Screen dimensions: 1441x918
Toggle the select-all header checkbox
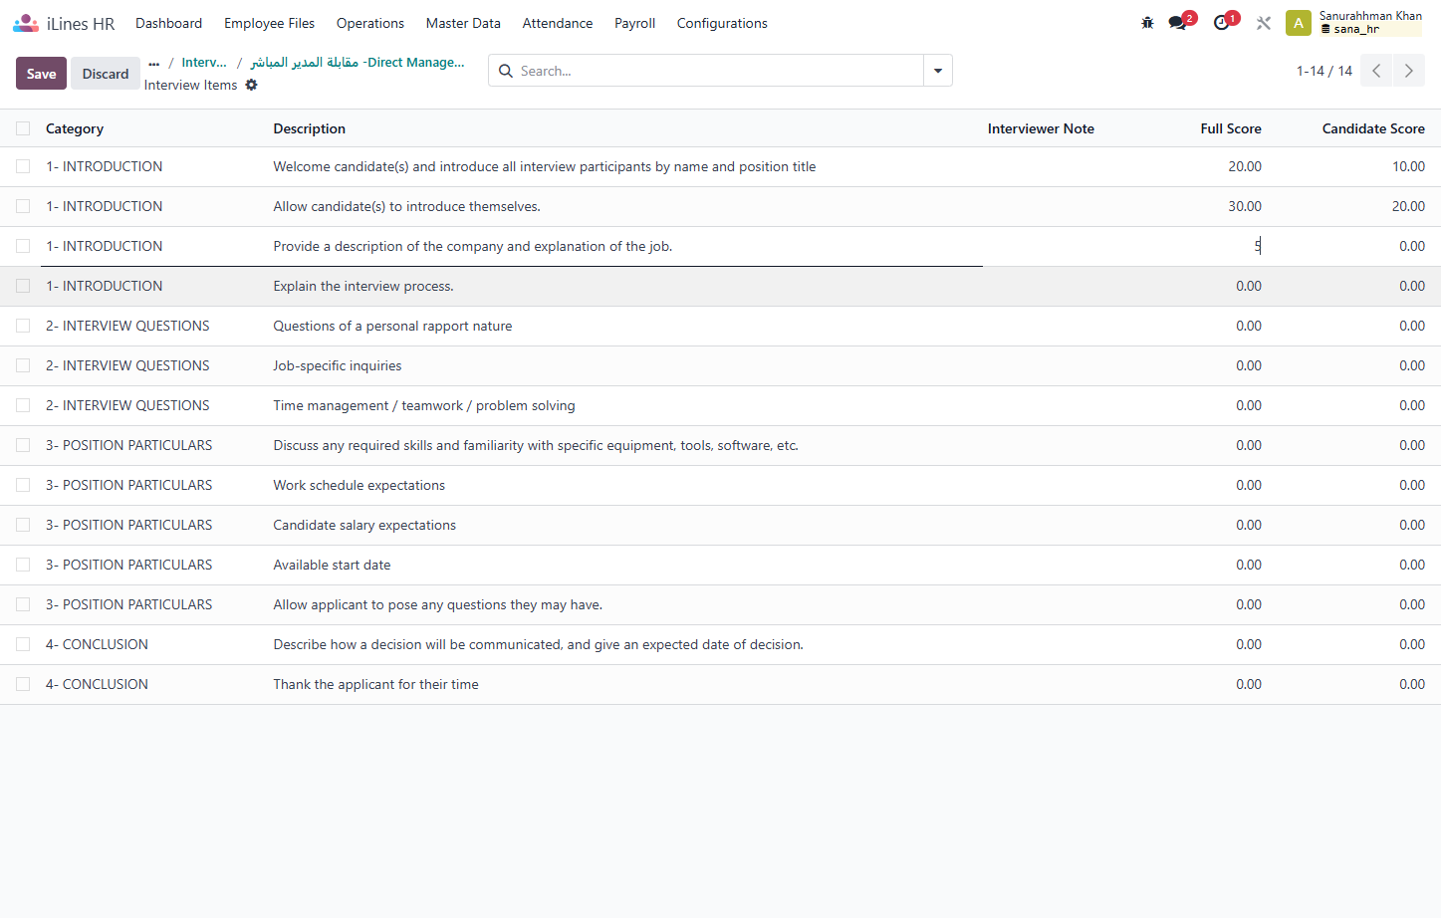[x=23, y=128]
